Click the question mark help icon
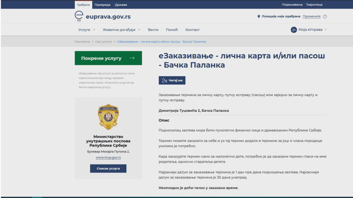This screenshot has width=353, height=198. (325, 16)
